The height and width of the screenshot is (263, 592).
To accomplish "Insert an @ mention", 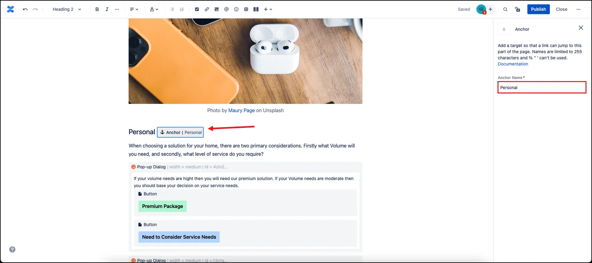I will point(226,9).
